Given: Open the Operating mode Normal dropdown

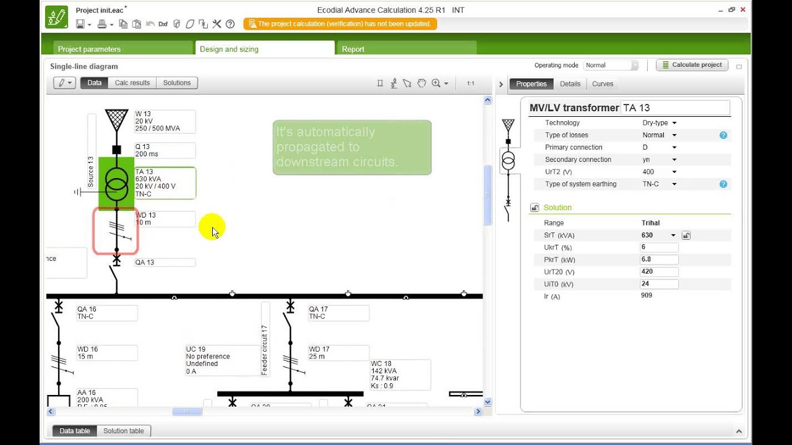Looking at the screenshot, I should pyautogui.click(x=611, y=65).
